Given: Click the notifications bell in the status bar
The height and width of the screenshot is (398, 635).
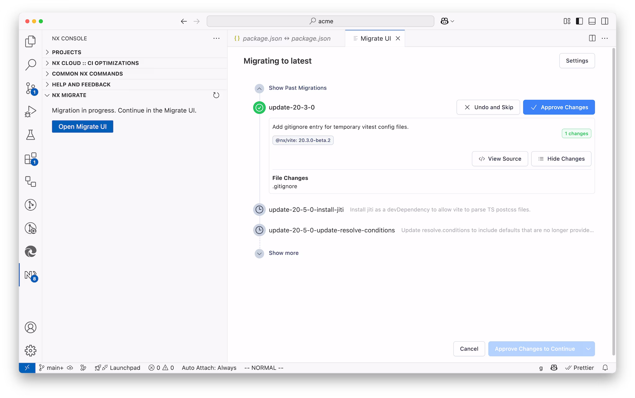Looking at the screenshot, I should click(x=605, y=368).
